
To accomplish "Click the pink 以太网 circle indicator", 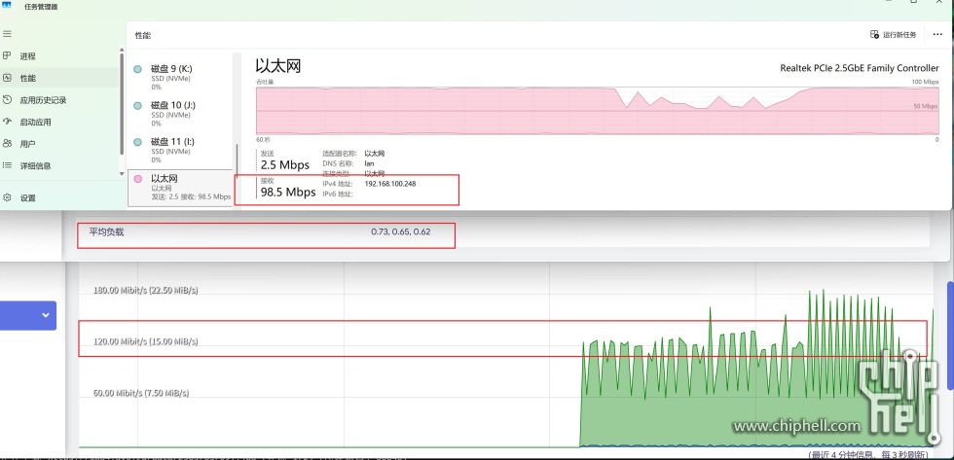I will (x=138, y=179).
